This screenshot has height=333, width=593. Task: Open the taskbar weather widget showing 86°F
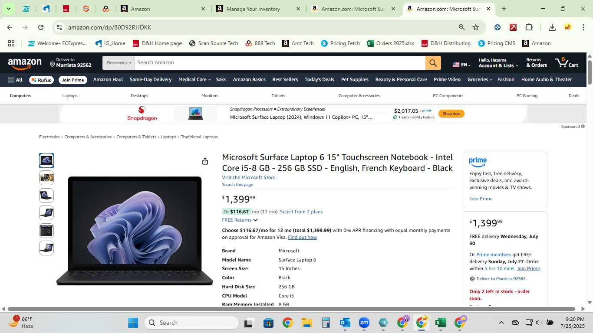pos(21,323)
